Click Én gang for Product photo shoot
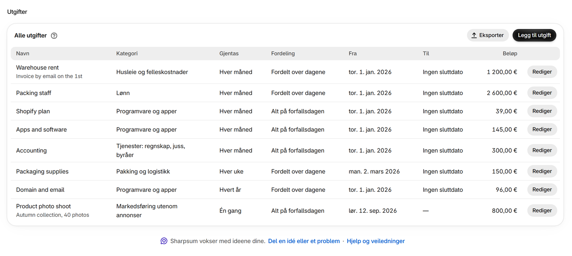 point(230,211)
